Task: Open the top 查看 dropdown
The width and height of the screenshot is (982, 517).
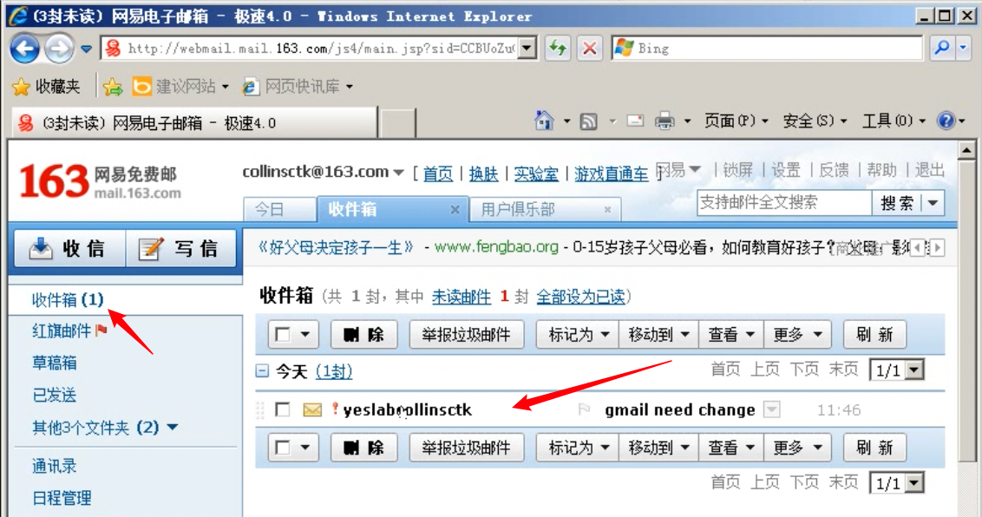Action: click(x=731, y=335)
